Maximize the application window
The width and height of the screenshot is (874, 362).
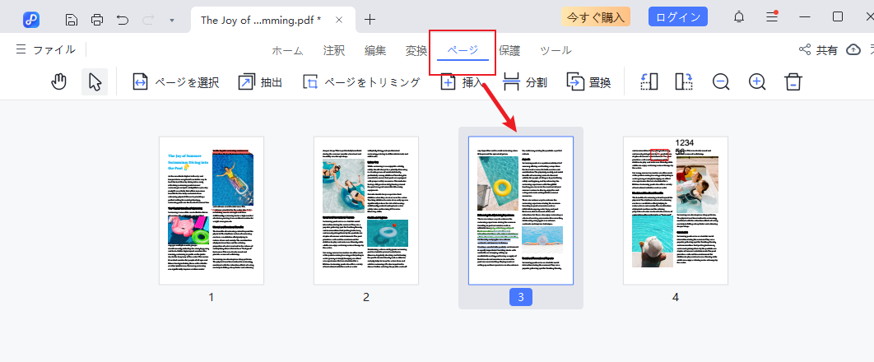[x=837, y=16]
